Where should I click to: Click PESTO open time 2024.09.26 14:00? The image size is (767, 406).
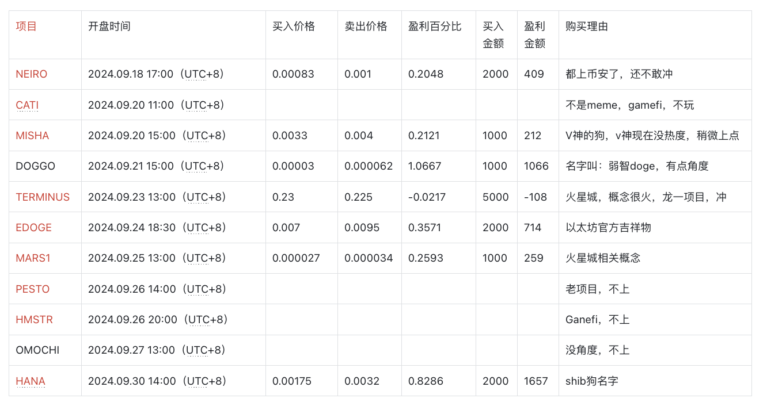(158, 289)
